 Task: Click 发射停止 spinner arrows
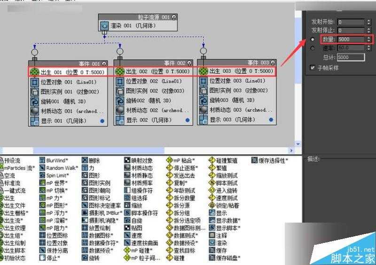click(368, 31)
